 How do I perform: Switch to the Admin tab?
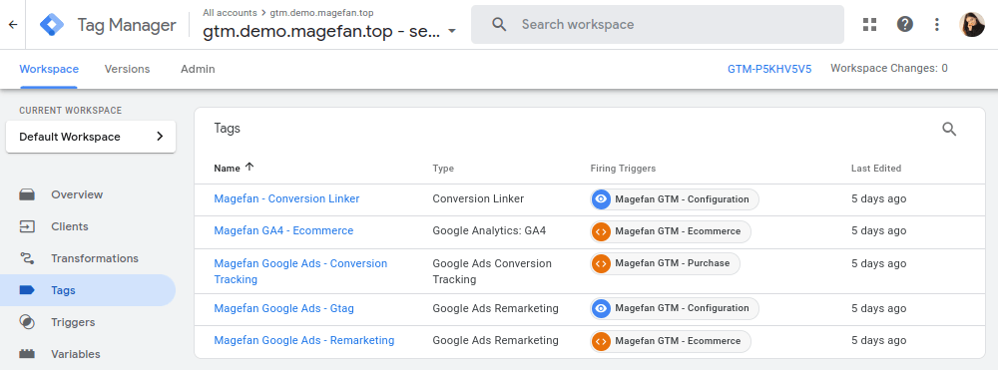(x=198, y=69)
